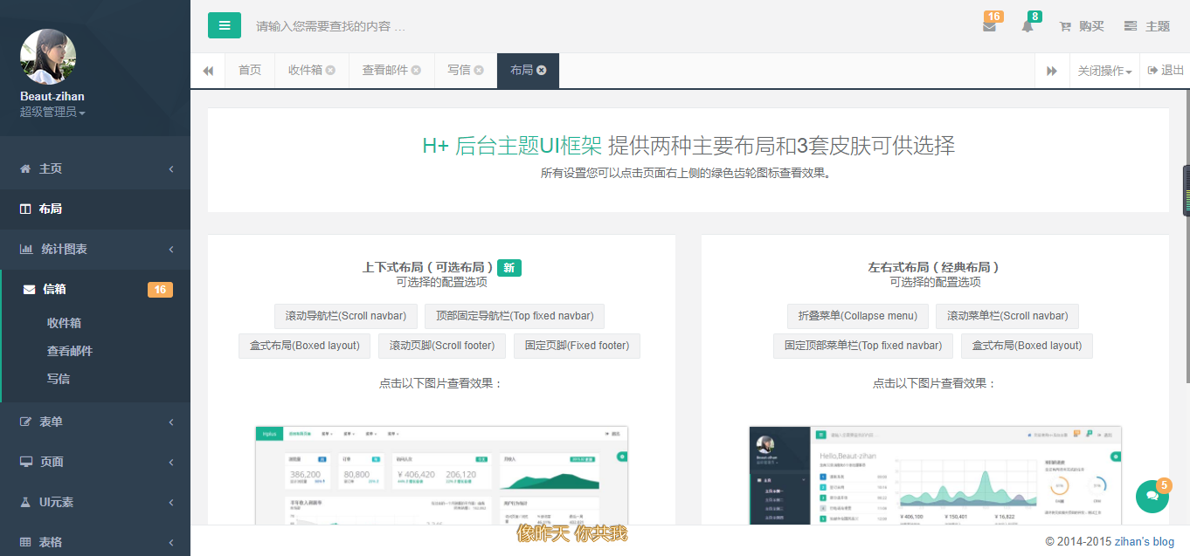This screenshot has height=556, width=1190.
Task: Click the bar chart icon beside 统计图表
Action: [x=26, y=249]
